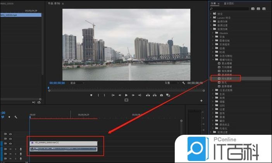Image resolution: width=272 pixels, height=163 pixels.
Task: Click the Mark In button
Action: click(x=98, y=95)
